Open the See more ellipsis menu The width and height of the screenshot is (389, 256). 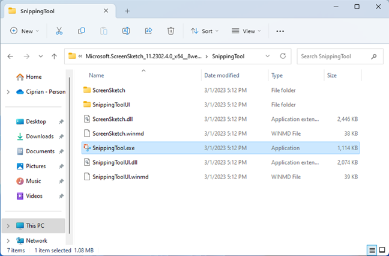click(280, 31)
